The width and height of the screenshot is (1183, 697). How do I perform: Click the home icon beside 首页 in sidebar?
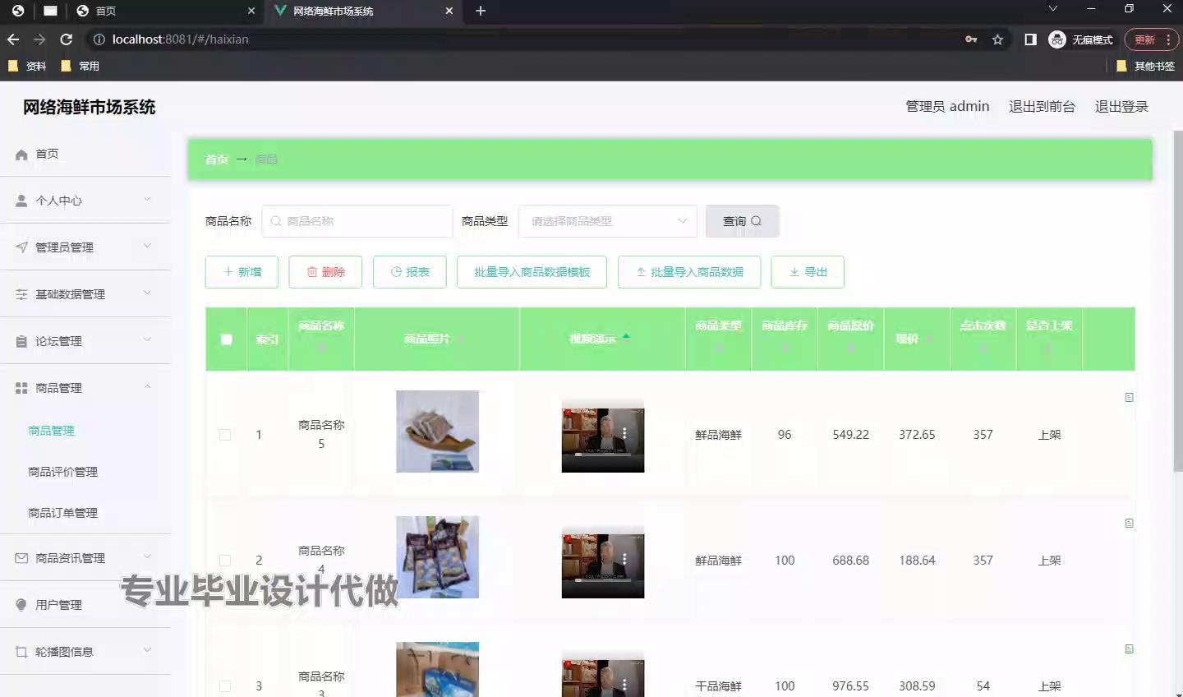pyautogui.click(x=21, y=155)
